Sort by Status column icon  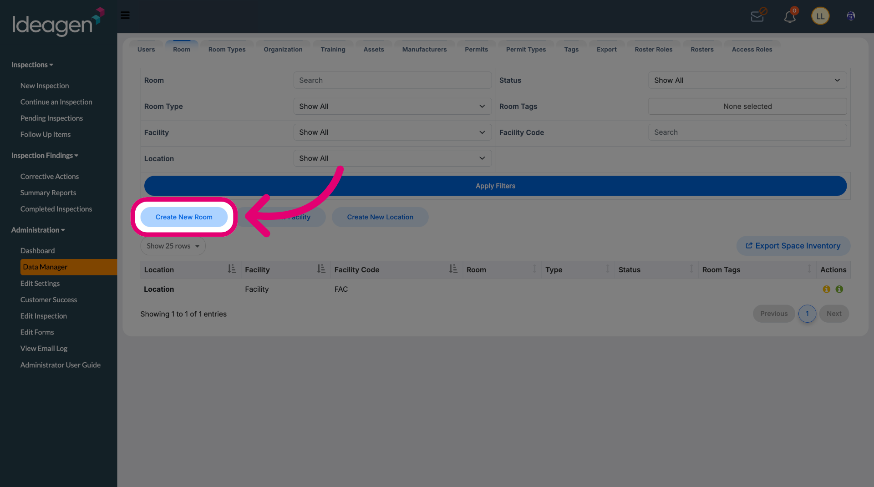tap(691, 269)
